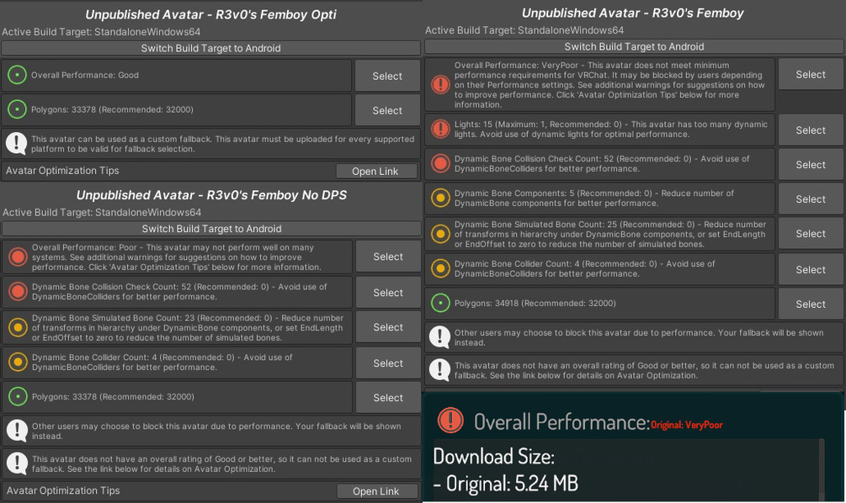The image size is (846, 503).
Task: Select Collision Check Count 52 in No DPS panel
Action: [x=388, y=293]
